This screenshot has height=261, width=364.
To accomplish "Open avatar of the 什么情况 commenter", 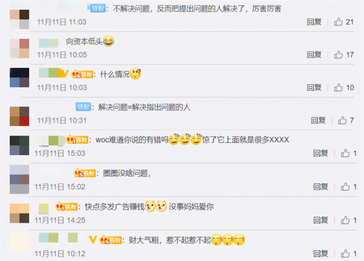I will [19, 78].
